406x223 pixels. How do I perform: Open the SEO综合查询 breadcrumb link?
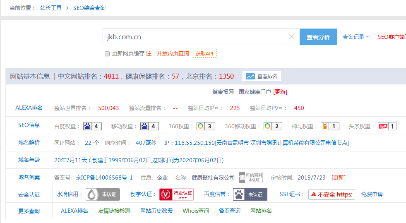89,8
